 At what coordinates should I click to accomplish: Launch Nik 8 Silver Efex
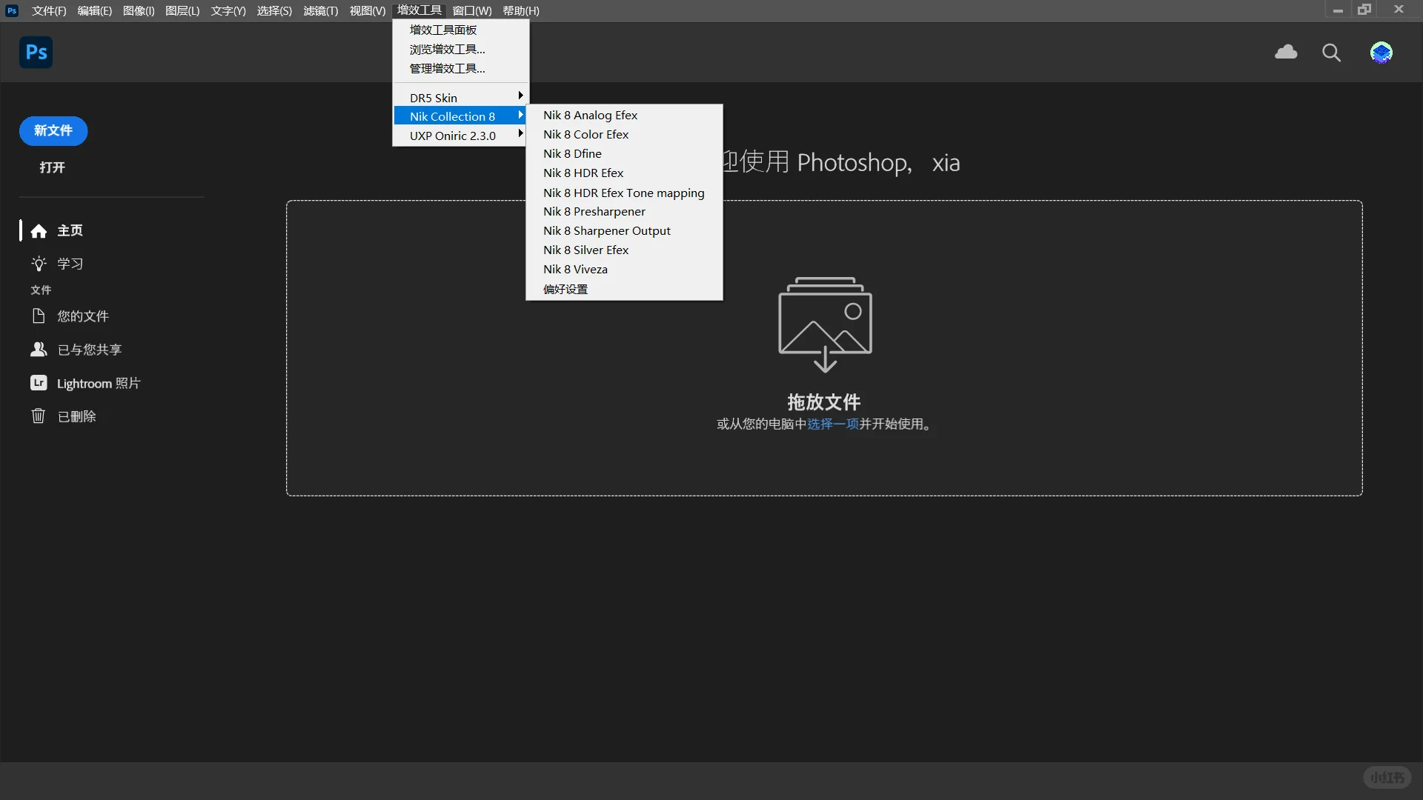click(586, 250)
